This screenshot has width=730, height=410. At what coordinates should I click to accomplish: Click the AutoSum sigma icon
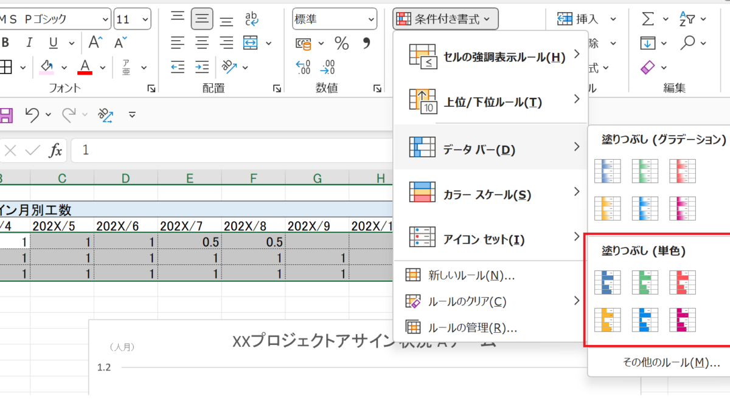point(648,19)
